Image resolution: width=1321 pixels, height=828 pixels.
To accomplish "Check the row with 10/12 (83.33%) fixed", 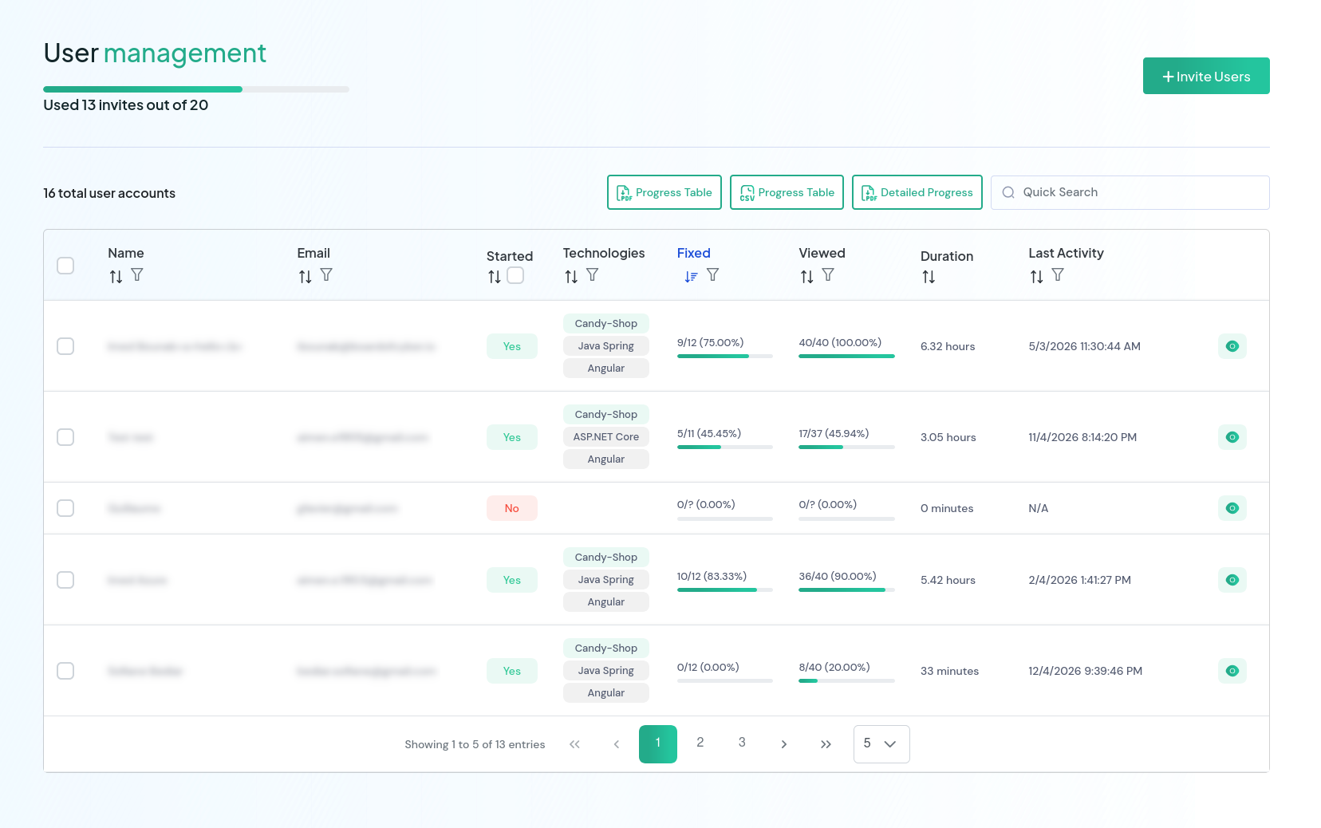I will pos(65,580).
